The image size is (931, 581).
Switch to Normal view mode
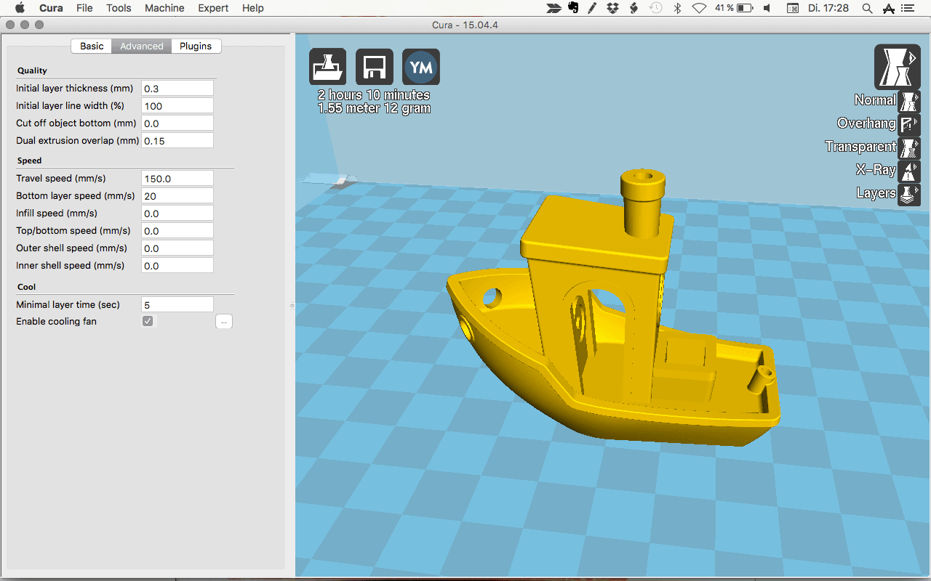point(908,100)
